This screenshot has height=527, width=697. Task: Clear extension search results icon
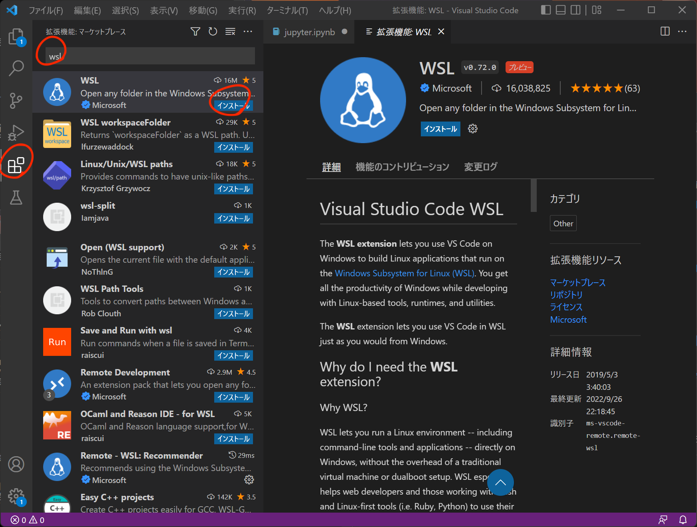tap(230, 32)
